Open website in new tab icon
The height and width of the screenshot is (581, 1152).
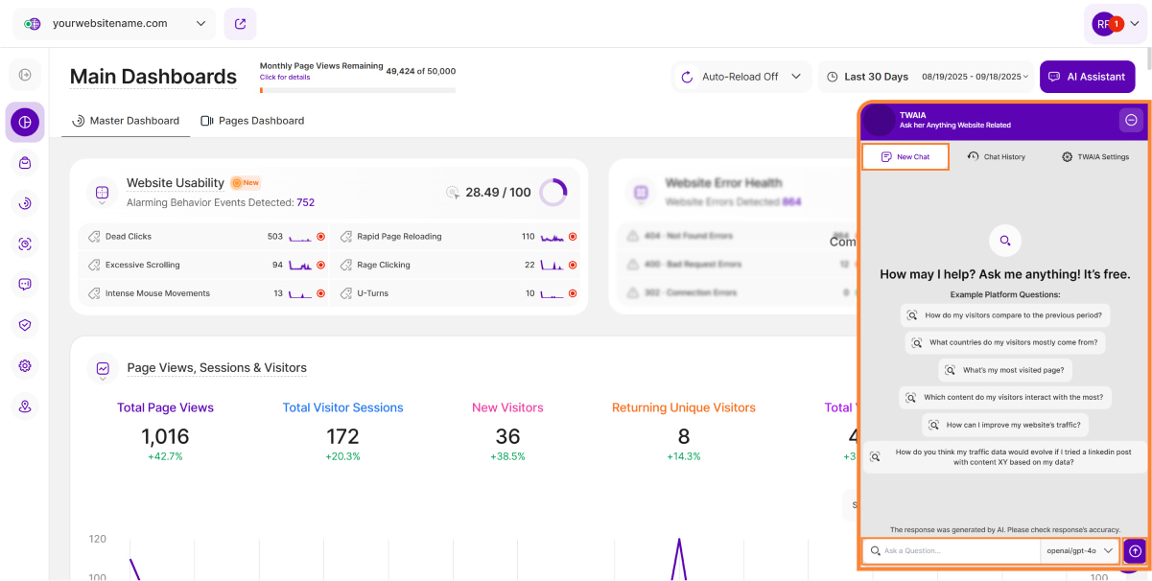240,24
